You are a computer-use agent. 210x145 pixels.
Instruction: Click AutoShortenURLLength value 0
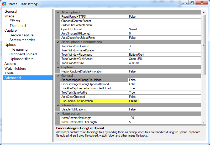pyautogui.click(x=165, y=33)
